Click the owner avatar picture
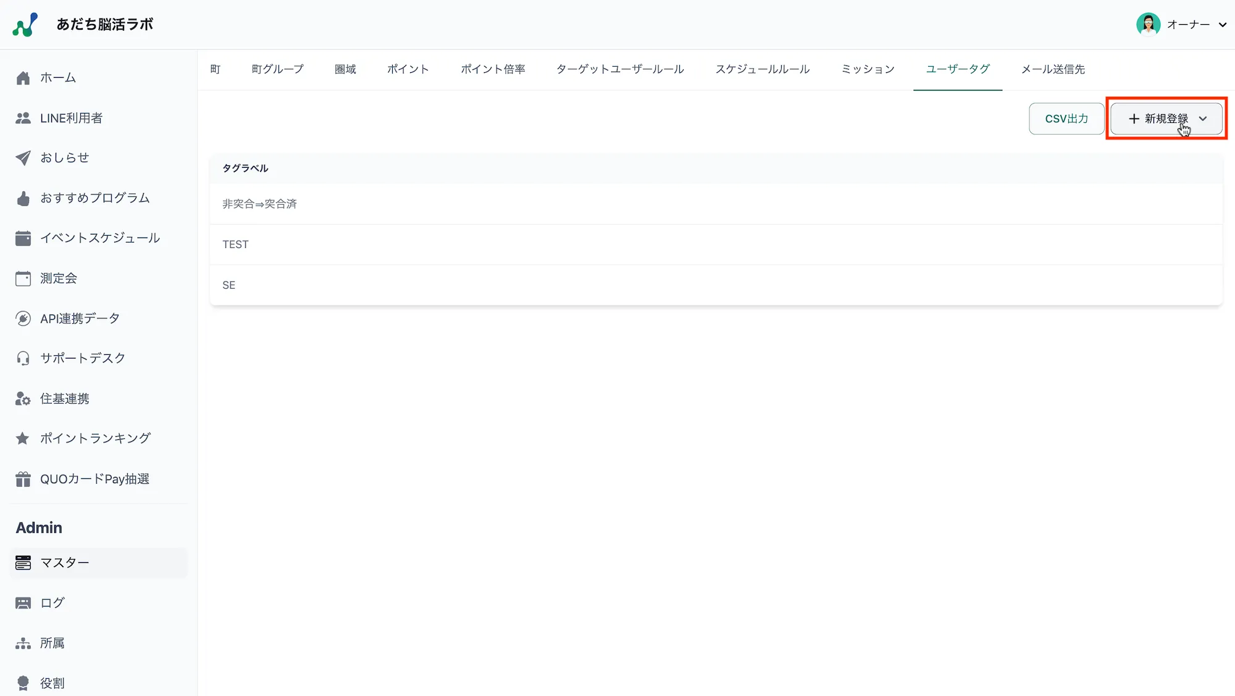 point(1148,25)
